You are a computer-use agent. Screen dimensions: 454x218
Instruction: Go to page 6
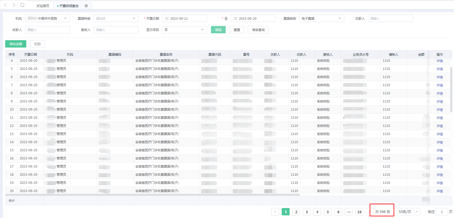(x=338, y=212)
